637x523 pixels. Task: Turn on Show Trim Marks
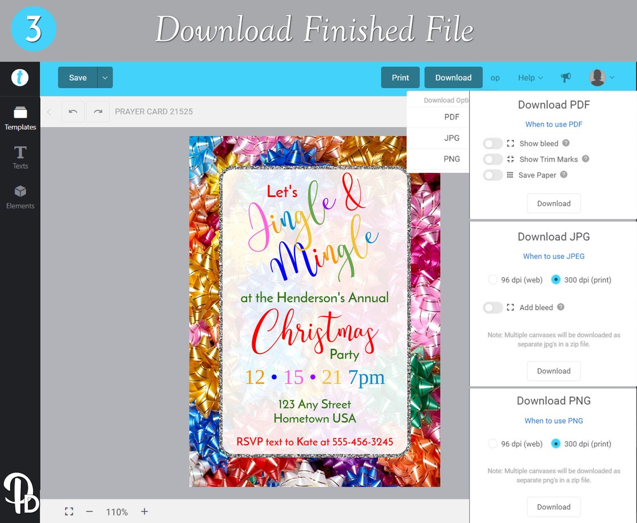492,159
